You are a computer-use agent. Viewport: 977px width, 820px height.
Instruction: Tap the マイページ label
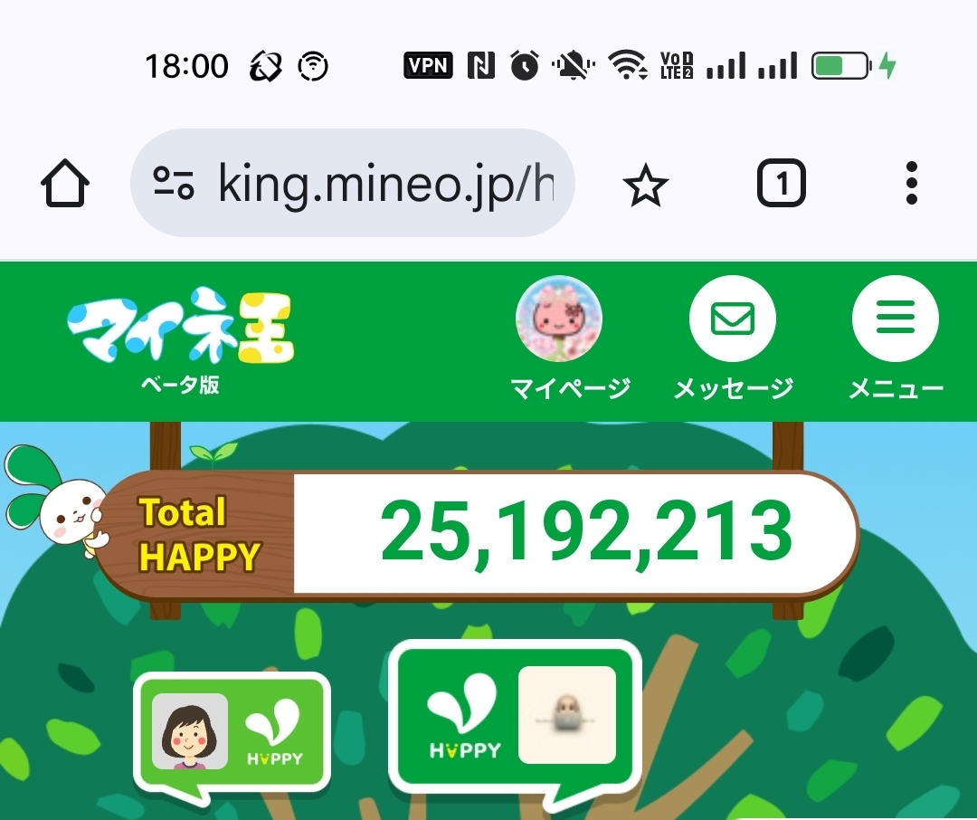[570, 389]
